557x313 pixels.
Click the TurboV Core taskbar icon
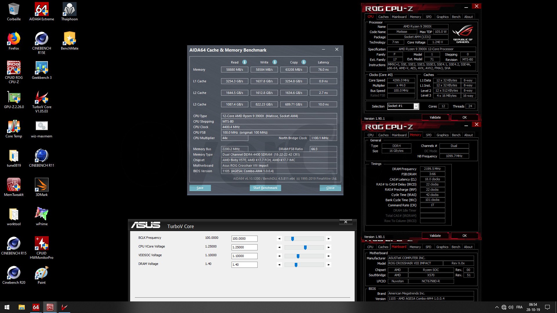click(64, 307)
